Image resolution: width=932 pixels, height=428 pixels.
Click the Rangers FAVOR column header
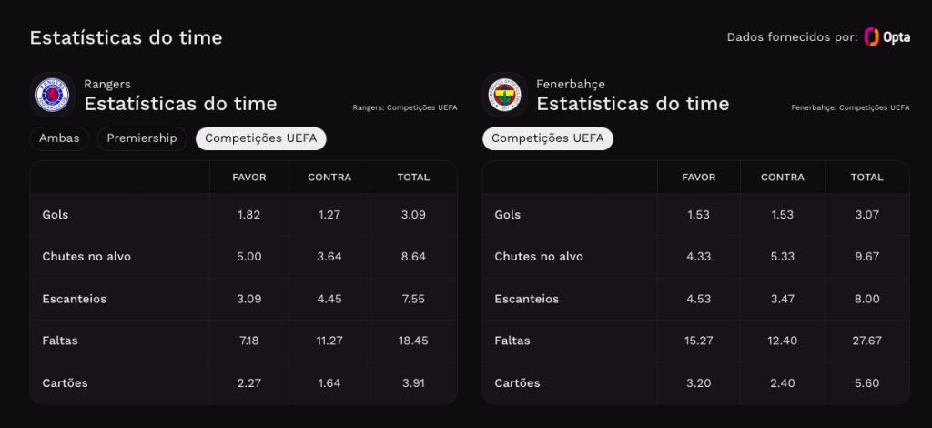(x=249, y=178)
